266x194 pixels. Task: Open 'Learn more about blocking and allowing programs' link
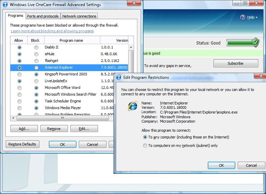point(52,31)
